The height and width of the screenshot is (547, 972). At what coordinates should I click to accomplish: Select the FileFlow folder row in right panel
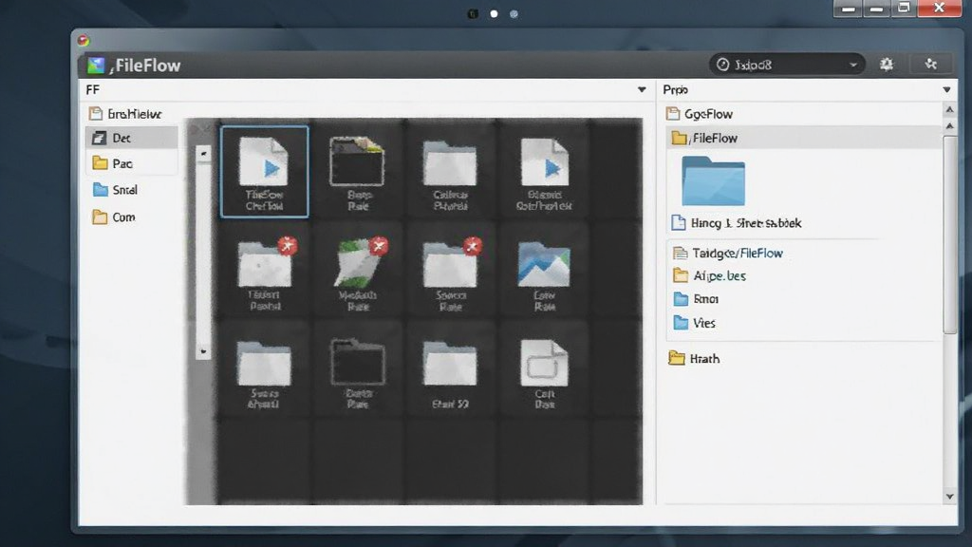click(x=803, y=138)
